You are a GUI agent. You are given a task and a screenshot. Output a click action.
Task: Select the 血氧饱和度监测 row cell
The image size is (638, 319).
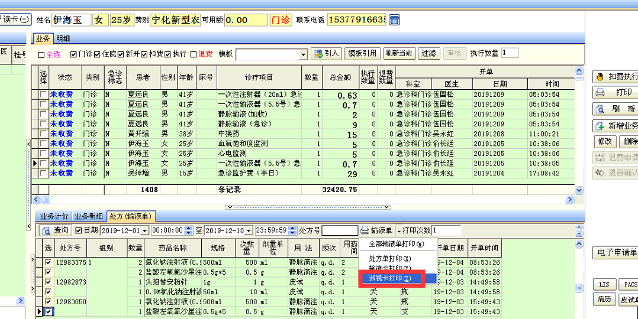(x=259, y=144)
